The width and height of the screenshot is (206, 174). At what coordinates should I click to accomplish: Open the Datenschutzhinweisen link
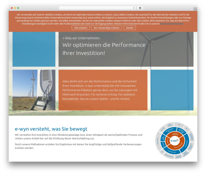(x=172, y=24)
